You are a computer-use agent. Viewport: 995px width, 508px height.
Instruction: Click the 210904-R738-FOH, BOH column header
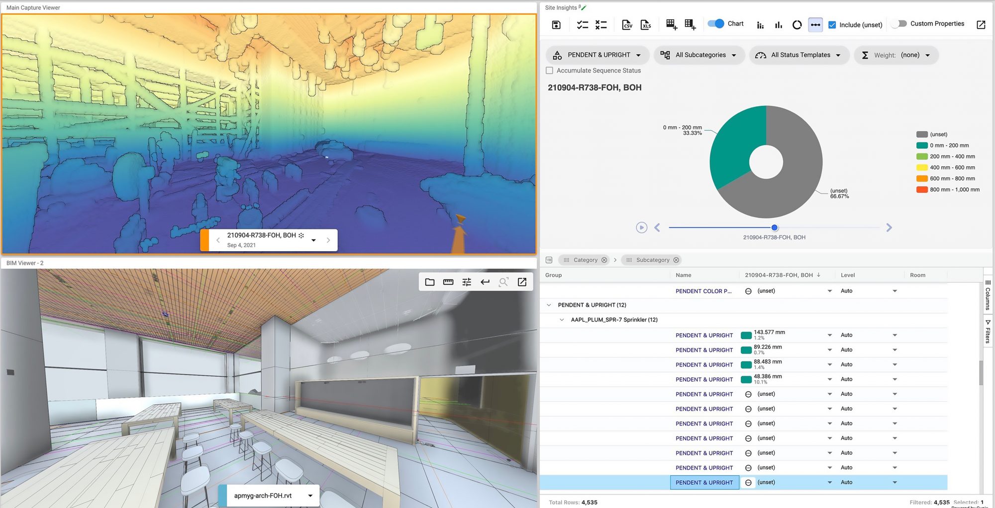779,275
